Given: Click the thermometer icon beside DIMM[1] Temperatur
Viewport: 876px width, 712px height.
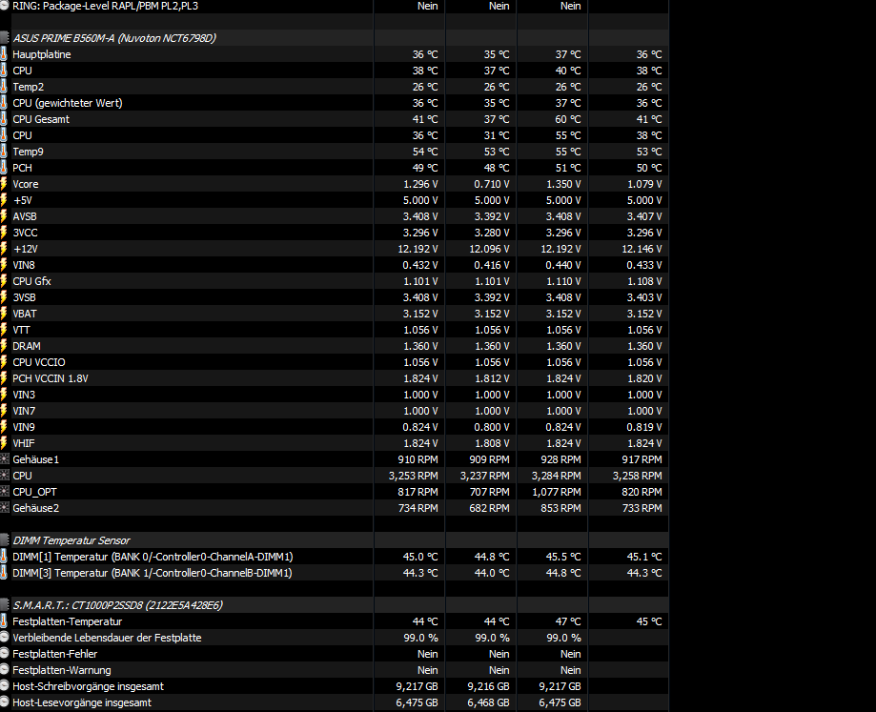Looking at the screenshot, I should pyautogui.click(x=4, y=557).
